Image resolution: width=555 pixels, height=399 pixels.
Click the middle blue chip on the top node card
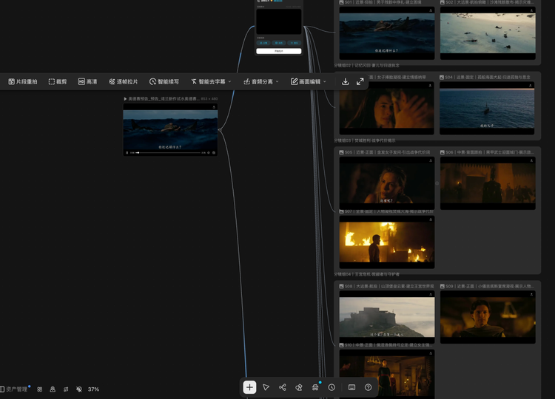coord(279,43)
